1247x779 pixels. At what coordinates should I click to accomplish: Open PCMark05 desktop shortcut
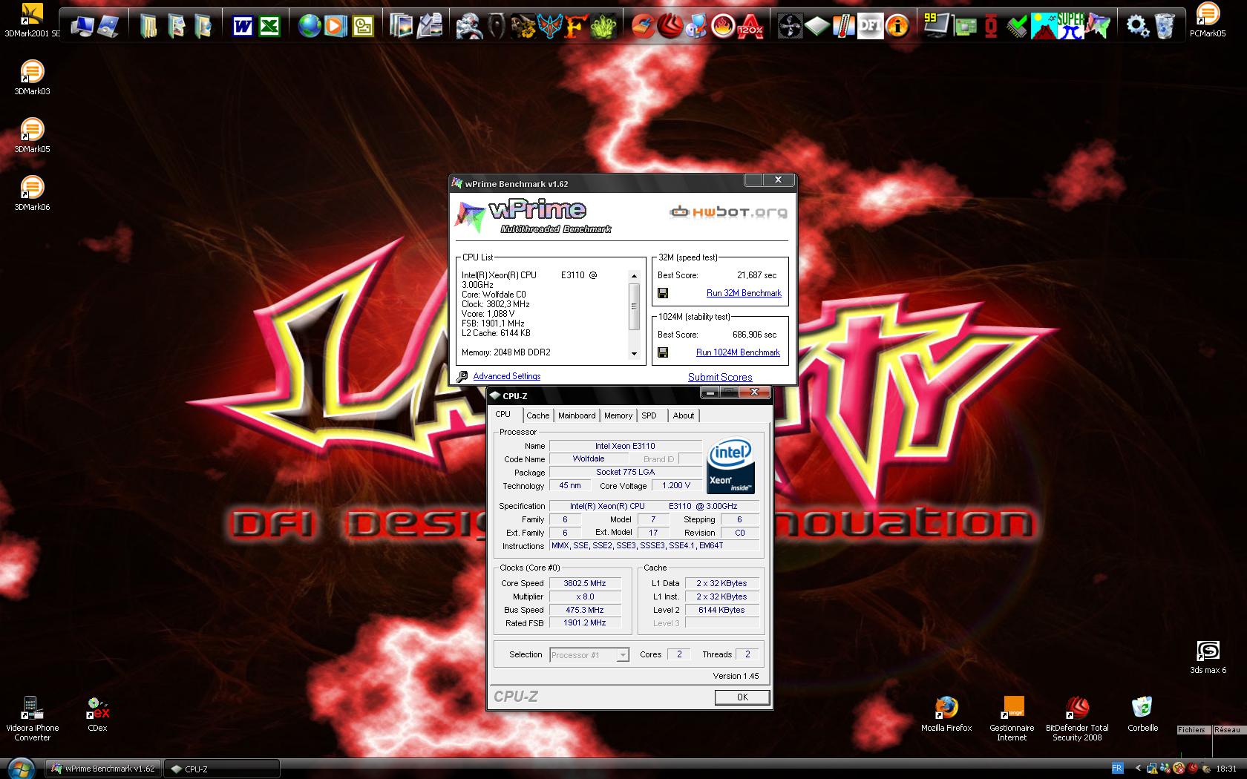click(1208, 20)
